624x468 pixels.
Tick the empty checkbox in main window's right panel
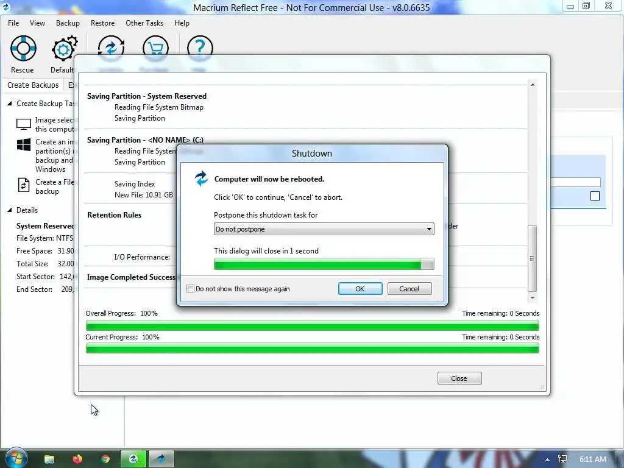tap(595, 196)
